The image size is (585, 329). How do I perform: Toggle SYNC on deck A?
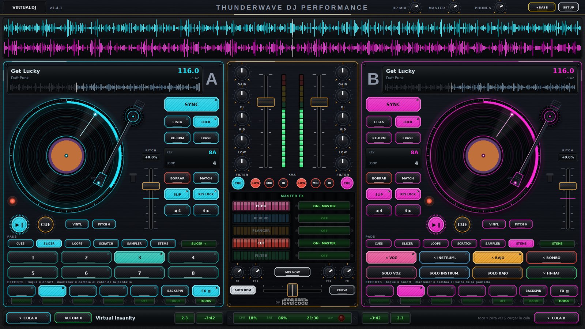tap(192, 104)
